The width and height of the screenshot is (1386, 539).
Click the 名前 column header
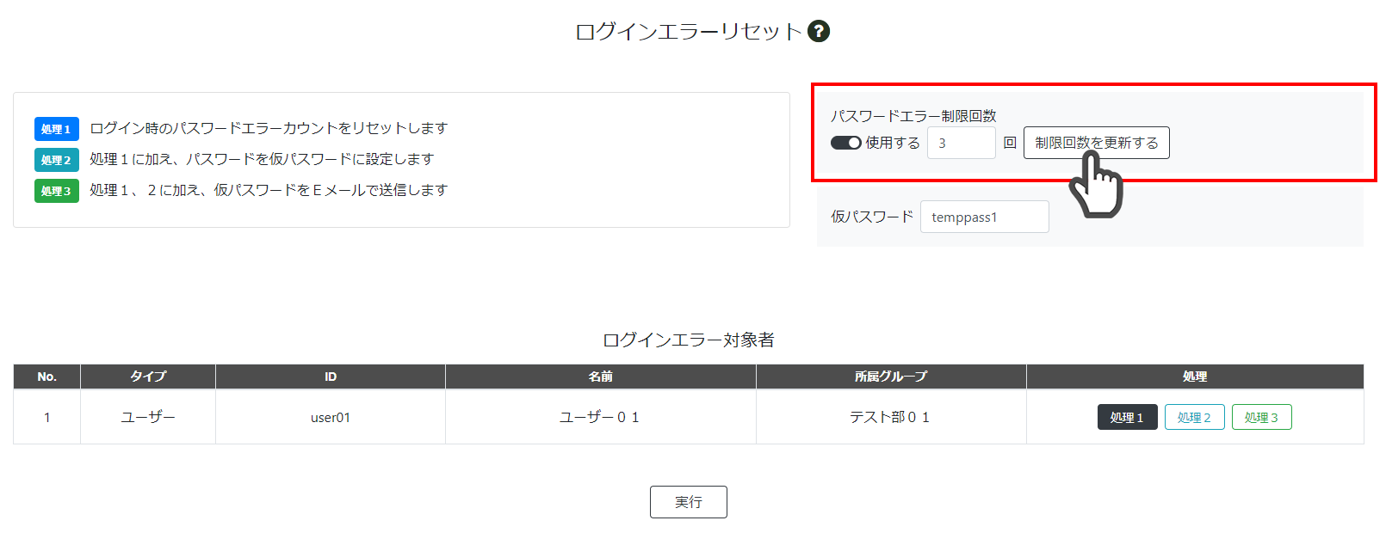(601, 377)
